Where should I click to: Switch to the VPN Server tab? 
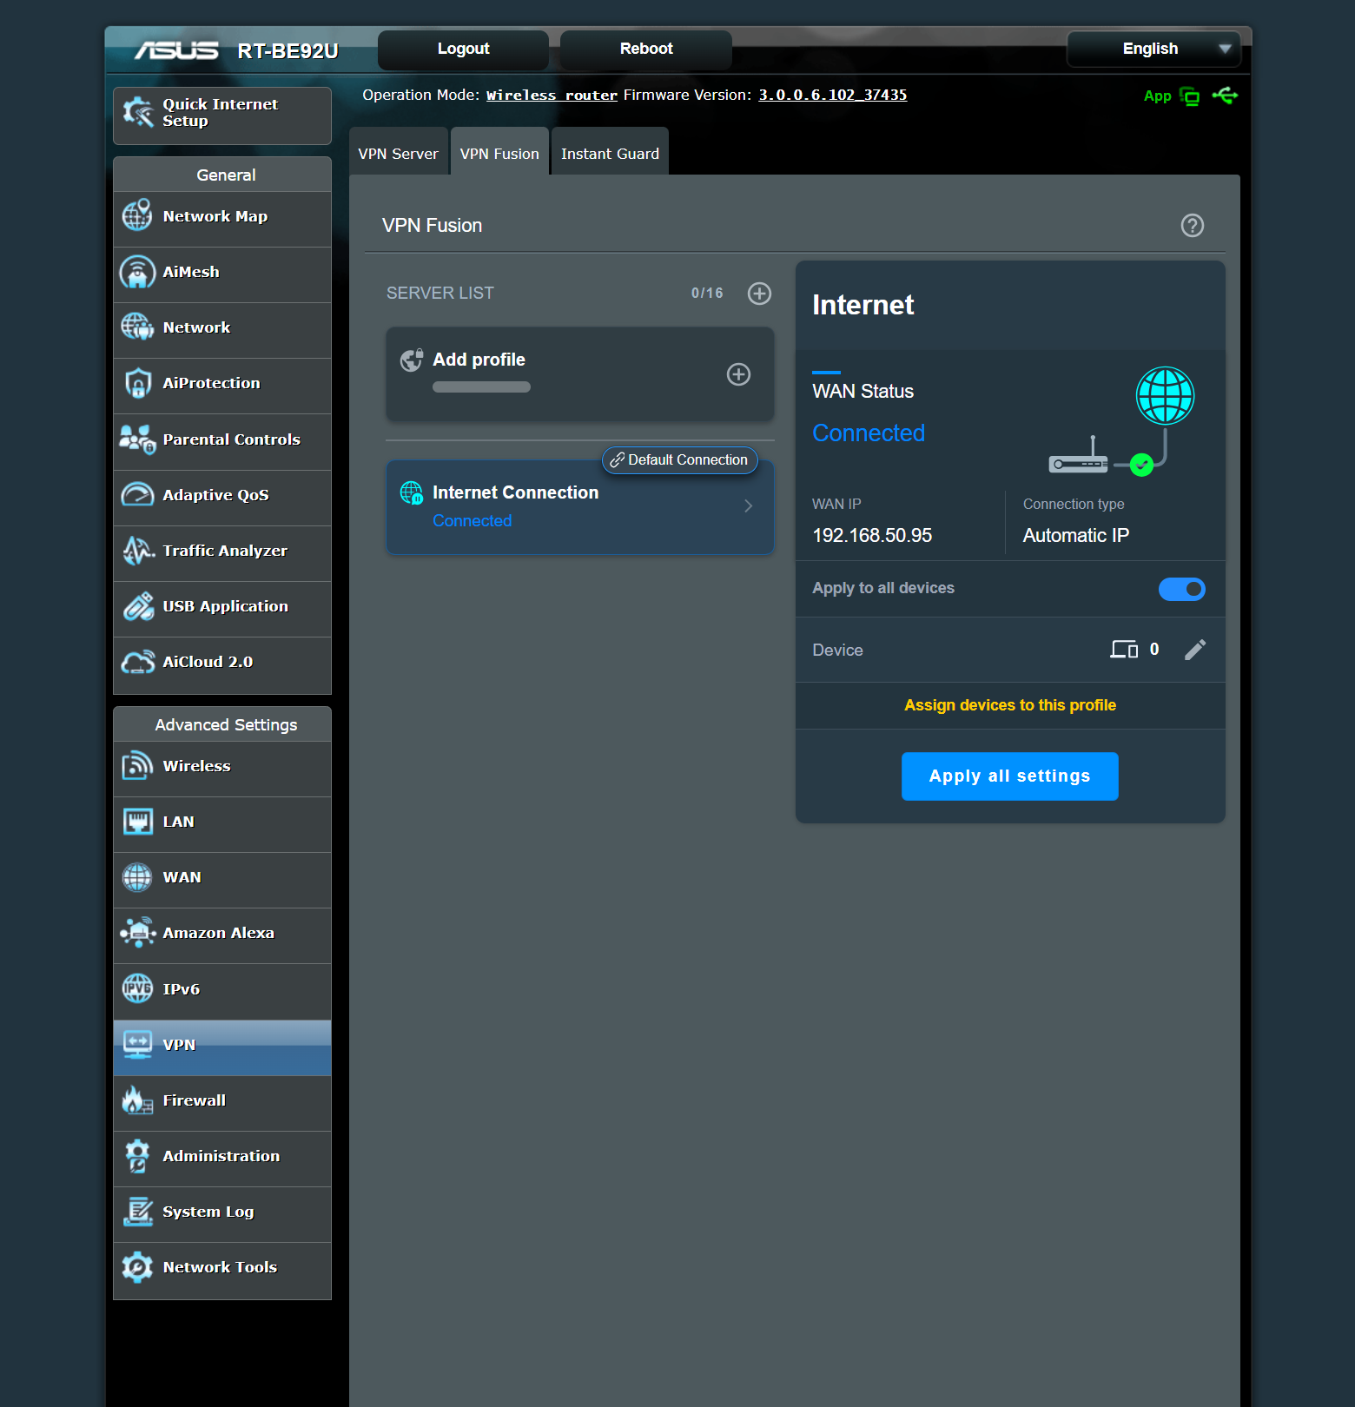click(399, 154)
